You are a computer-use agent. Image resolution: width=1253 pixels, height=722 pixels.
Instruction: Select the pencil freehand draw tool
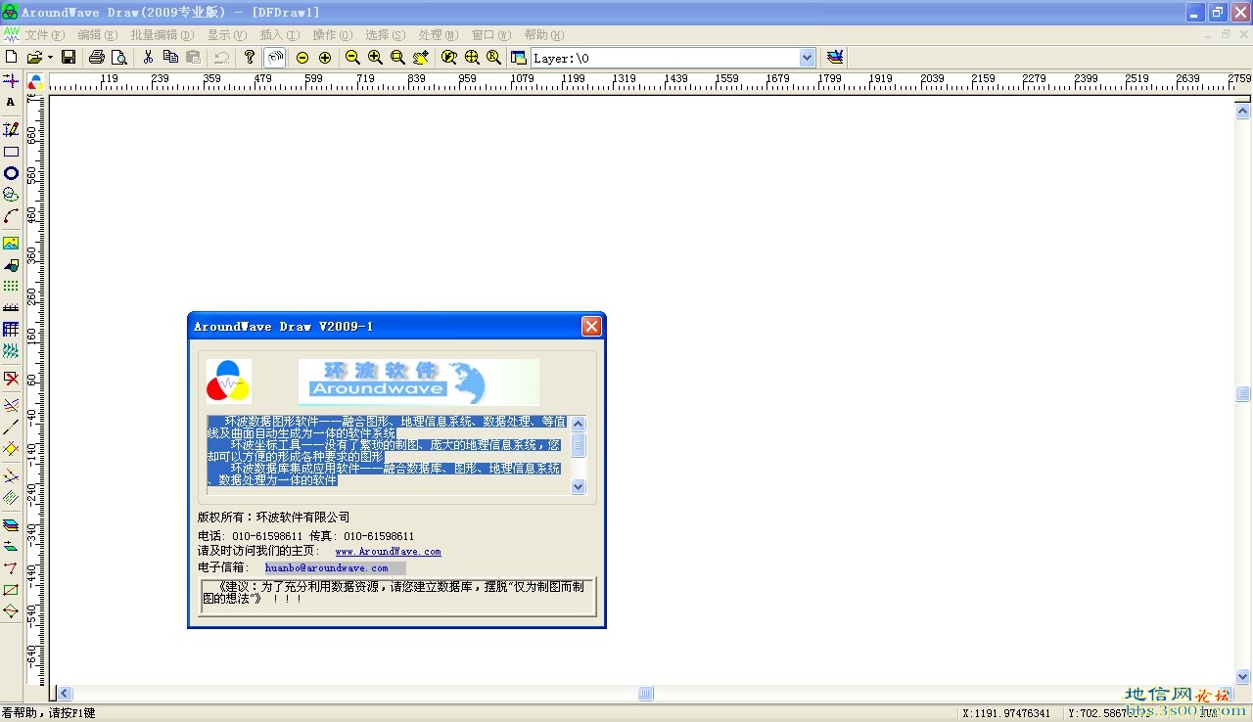tap(11, 129)
